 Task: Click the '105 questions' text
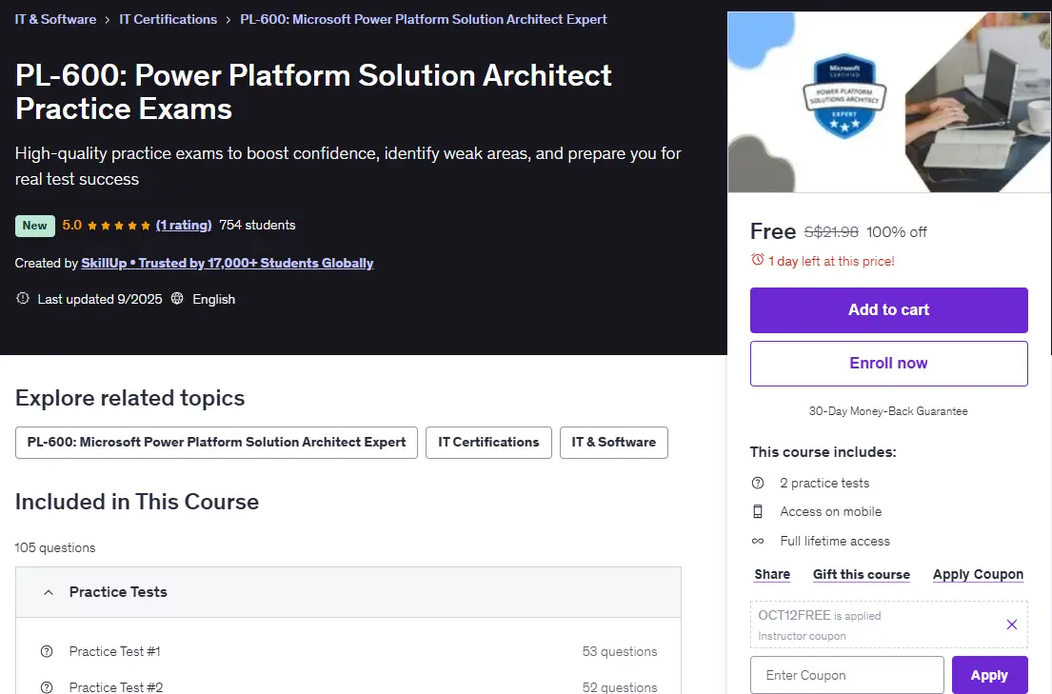tap(55, 547)
